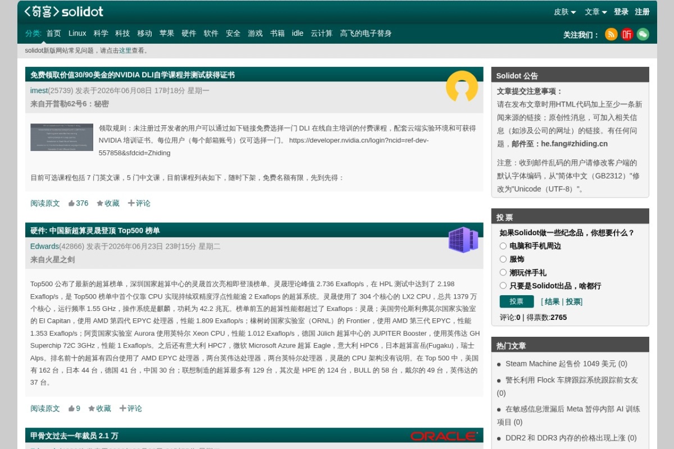Open the RSS feed icon
The width and height of the screenshot is (674, 449).
(x=611, y=34)
